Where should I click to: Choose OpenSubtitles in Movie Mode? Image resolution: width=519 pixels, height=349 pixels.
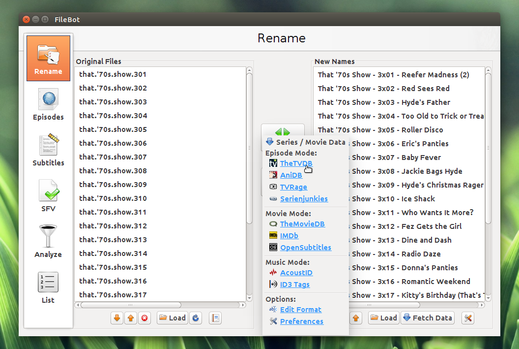306,248
